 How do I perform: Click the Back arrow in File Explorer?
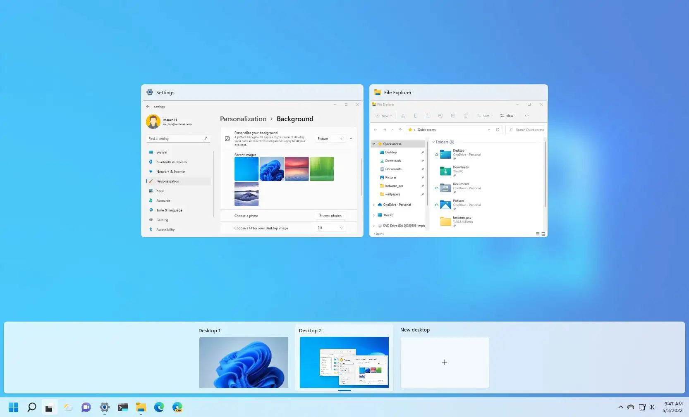(376, 129)
